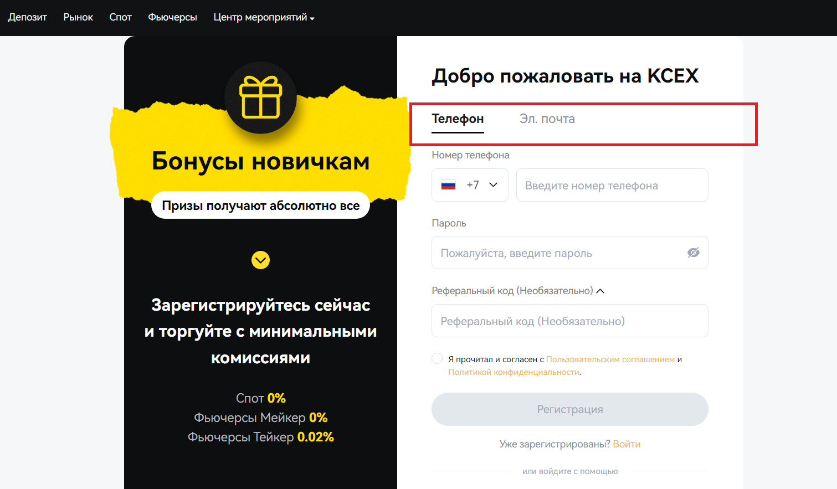Click the Войти login link
Screen dimensions: 837x489
[627, 444]
